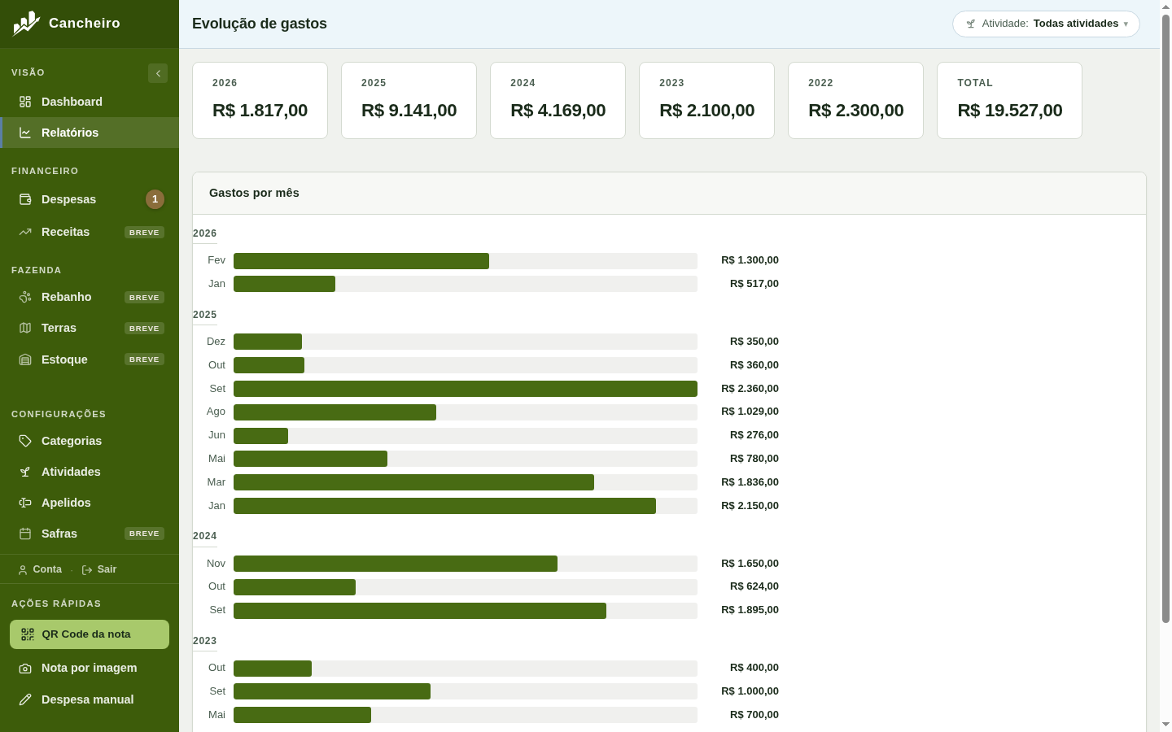Image resolution: width=1172 pixels, height=732 pixels.
Task: Click the value R$ 1.895,00 for Set 2024
Action: (750, 610)
